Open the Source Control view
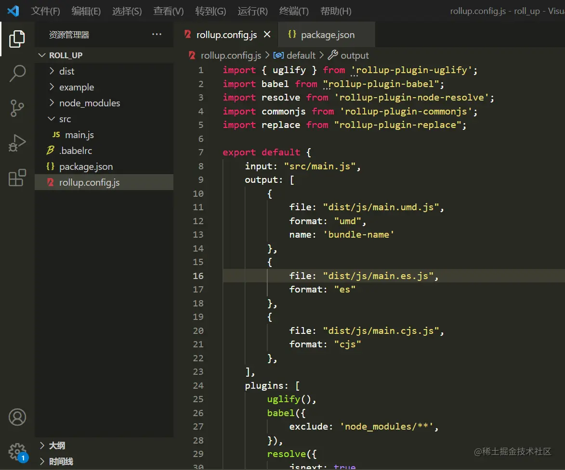Viewport: 565px width, 470px height. tap(17, 108)
